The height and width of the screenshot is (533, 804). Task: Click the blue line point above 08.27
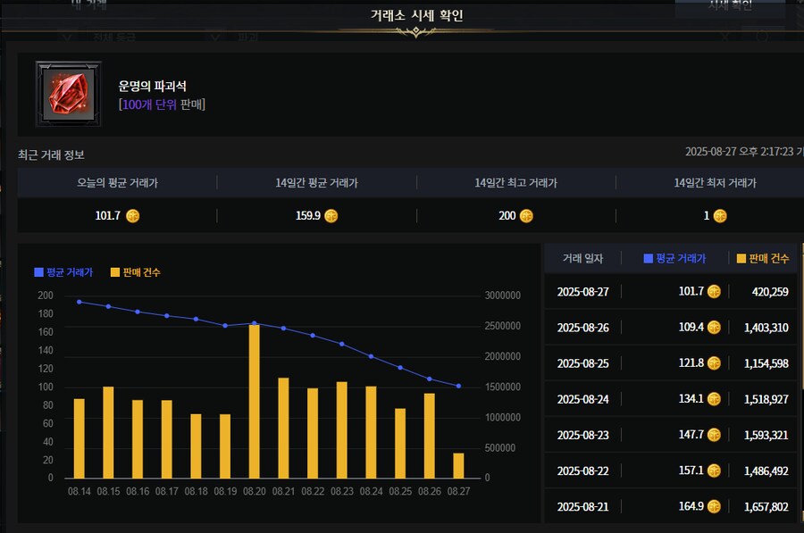(458, 386)
